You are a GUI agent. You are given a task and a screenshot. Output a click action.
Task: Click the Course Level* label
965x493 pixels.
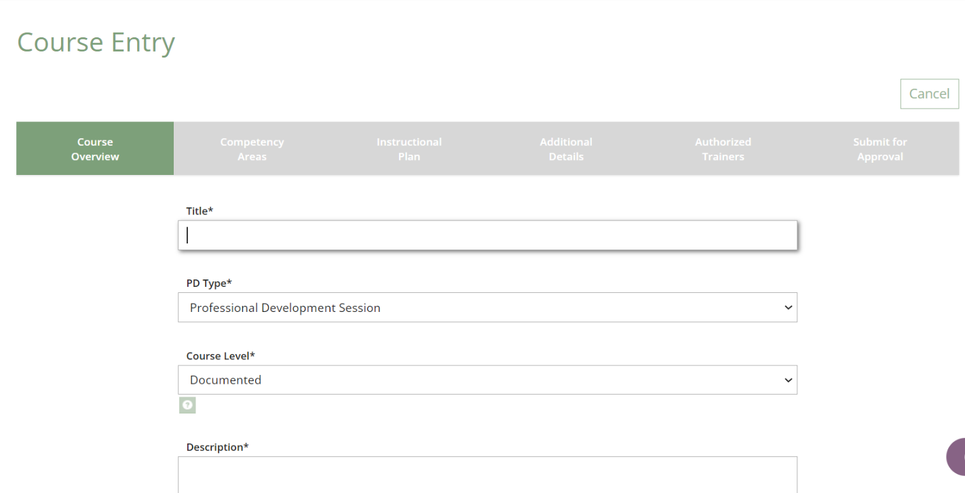[221, 356]
